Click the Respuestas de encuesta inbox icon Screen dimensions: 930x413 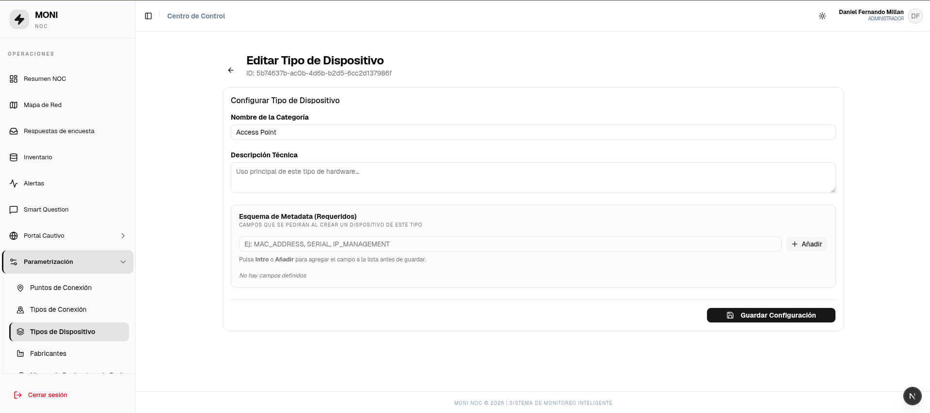pos(14,131)
